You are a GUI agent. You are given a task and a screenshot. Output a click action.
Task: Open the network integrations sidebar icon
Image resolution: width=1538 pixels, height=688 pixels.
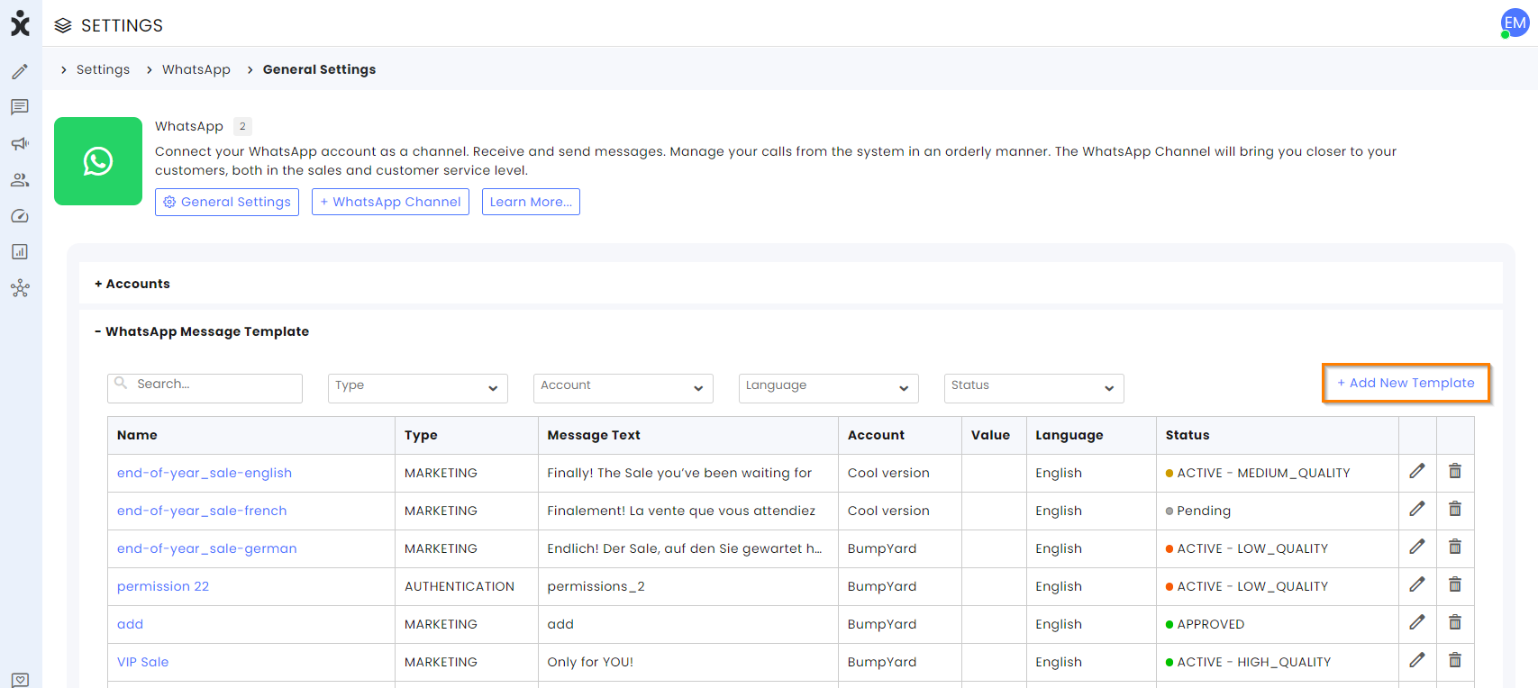(x=20, y=288)
